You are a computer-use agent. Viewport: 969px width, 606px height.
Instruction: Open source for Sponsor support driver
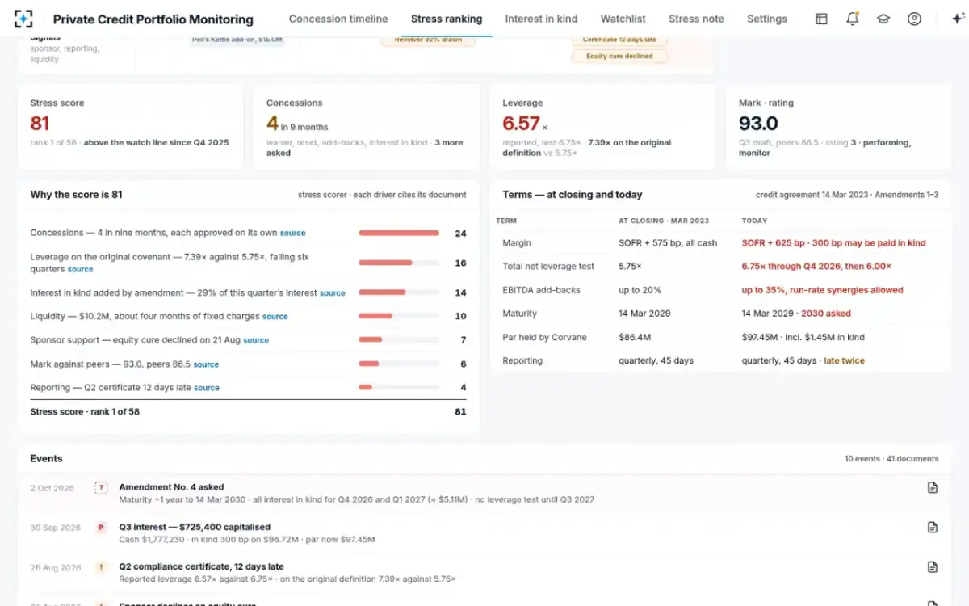point(256,340)
